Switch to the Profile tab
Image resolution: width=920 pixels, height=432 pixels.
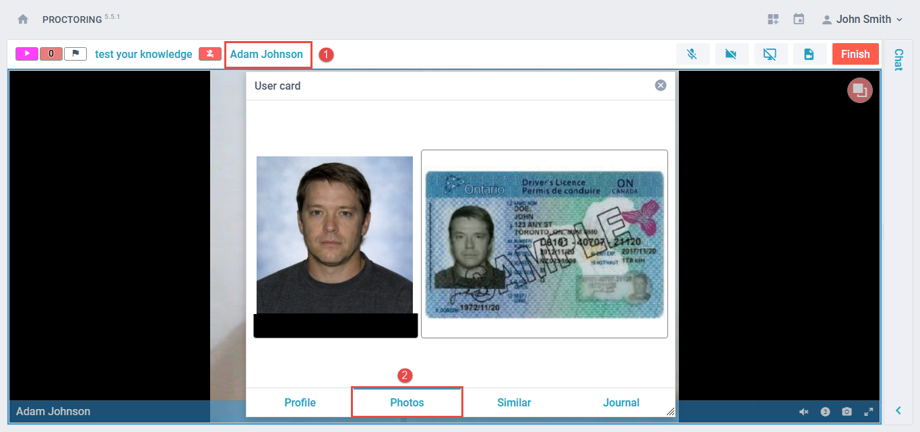pos(300,402)
